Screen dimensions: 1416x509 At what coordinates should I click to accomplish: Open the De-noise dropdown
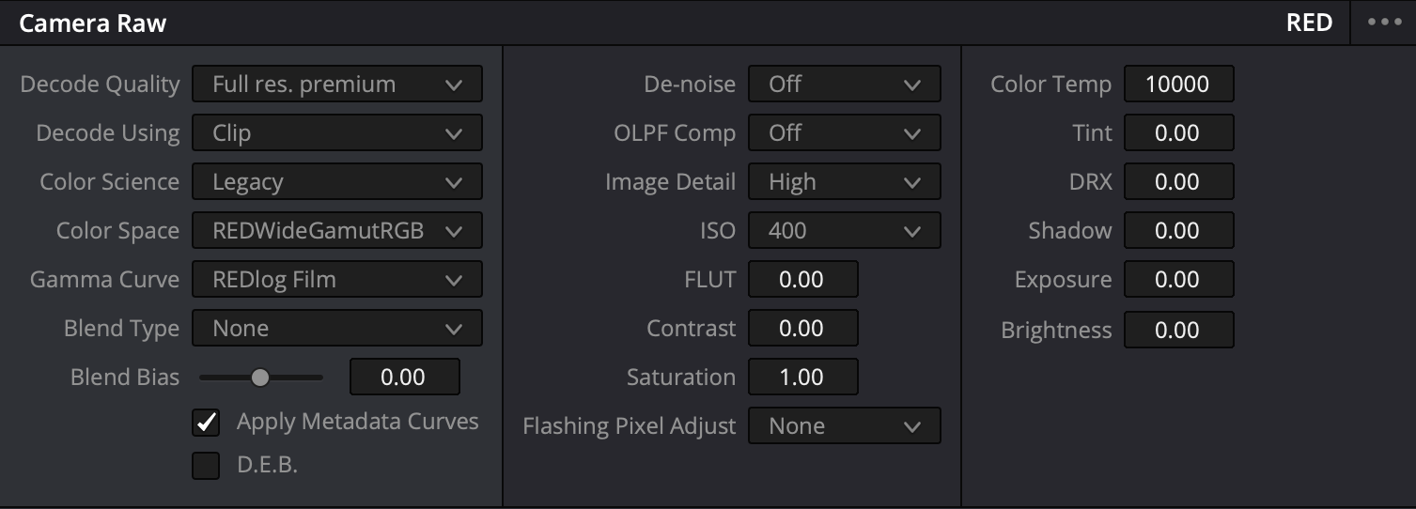pyautogui.click(x=844, y=85)
